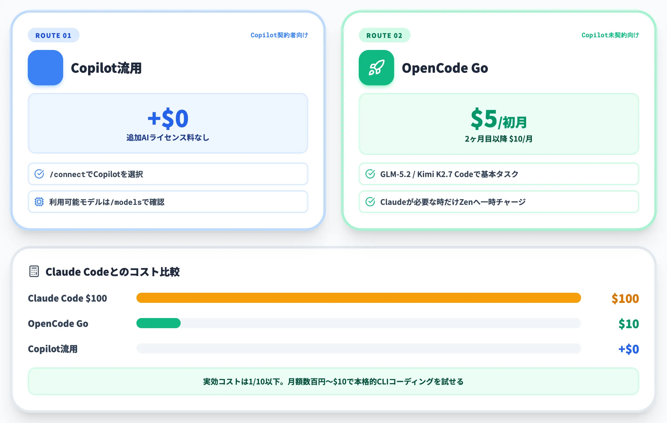Click the check icon beside /connectでCopilotを選択
The width and height of the screenshot is (667, 423).
39,174
